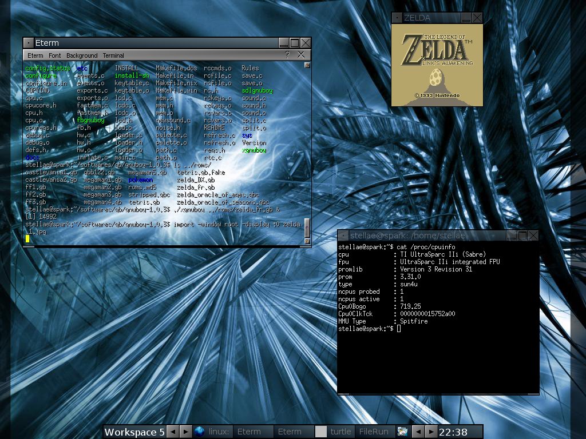Click the prompt cursor in the stellae@spark terminal
Screen dimensions: 586x439
click(399, 329)
